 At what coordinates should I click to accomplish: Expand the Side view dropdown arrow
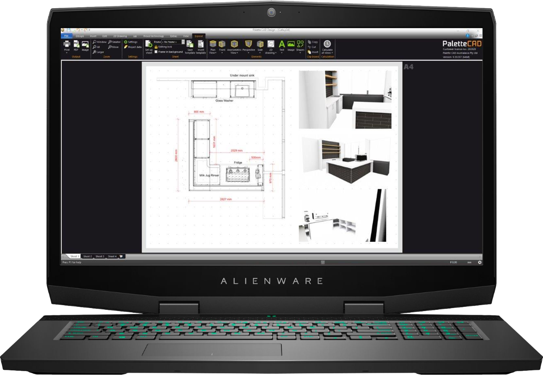click(260, 53)
